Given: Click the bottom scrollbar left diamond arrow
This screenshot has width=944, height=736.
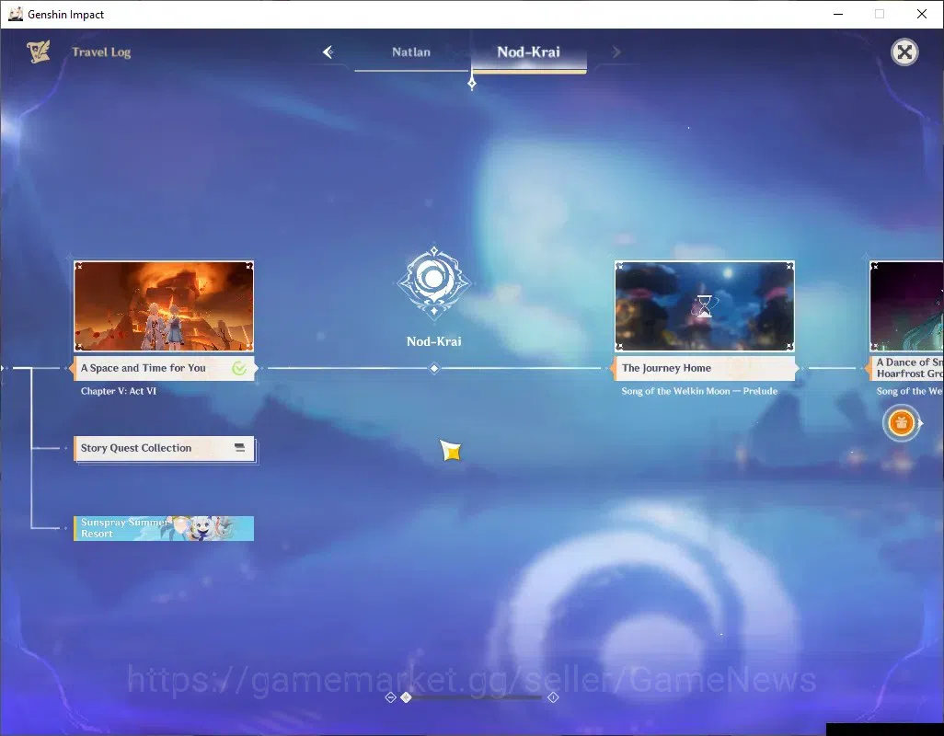Looking at the screenshot, I should (x=391, y=697).
